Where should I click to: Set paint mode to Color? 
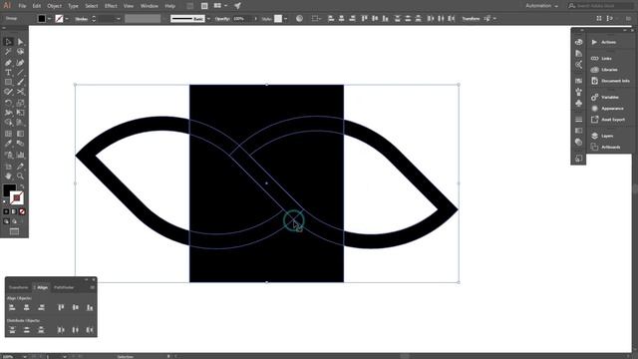pyautogui.click(x=6, y=211)
